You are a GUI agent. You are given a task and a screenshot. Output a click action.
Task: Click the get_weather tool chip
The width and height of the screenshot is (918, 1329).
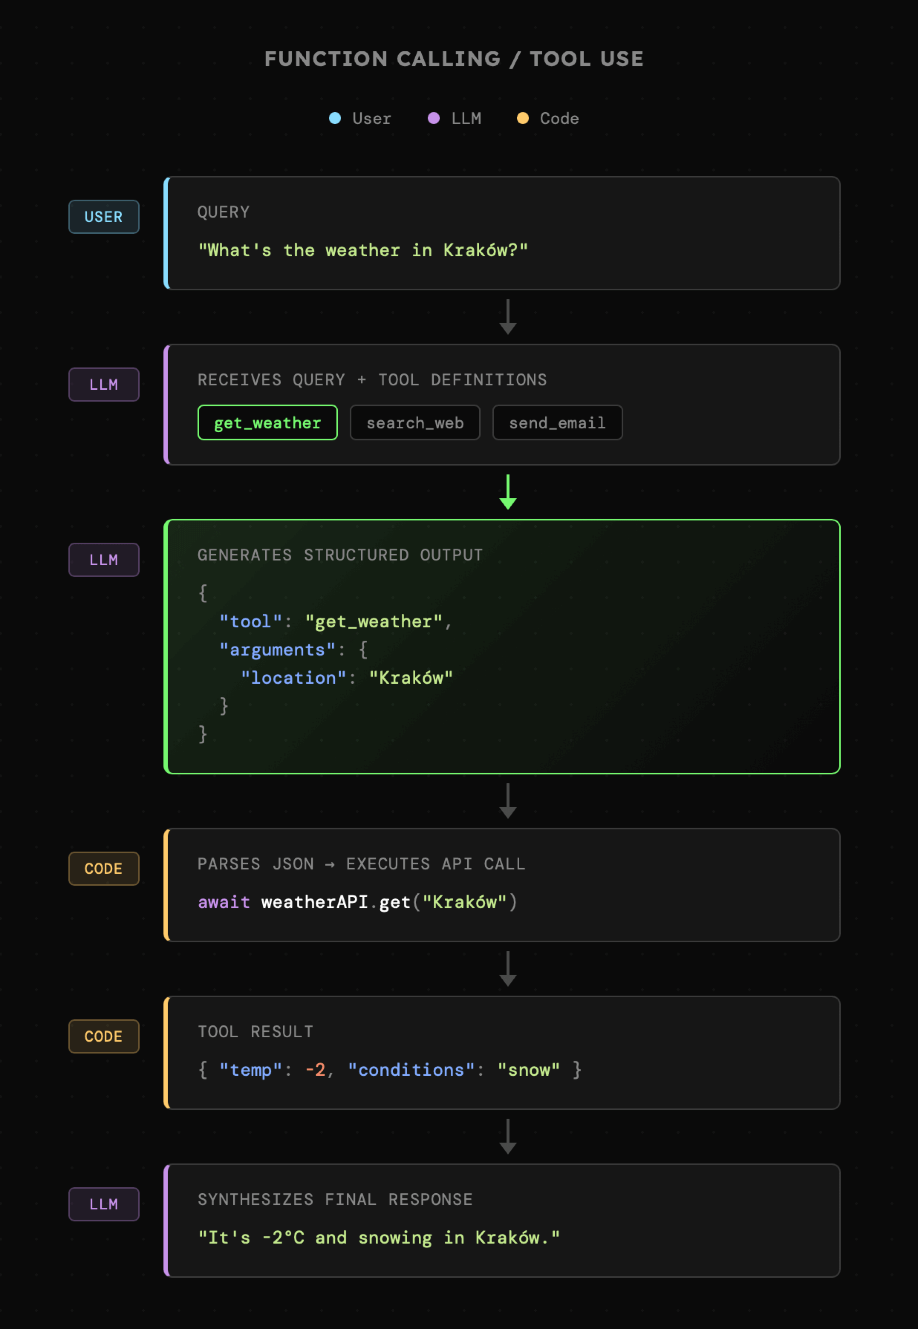pos(268,423)
